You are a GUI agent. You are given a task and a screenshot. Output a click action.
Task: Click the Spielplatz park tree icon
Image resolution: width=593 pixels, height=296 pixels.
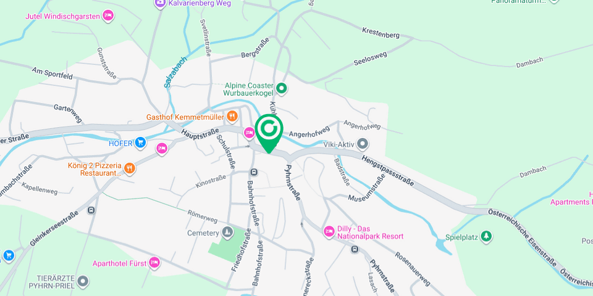click(x=486, y=237)
